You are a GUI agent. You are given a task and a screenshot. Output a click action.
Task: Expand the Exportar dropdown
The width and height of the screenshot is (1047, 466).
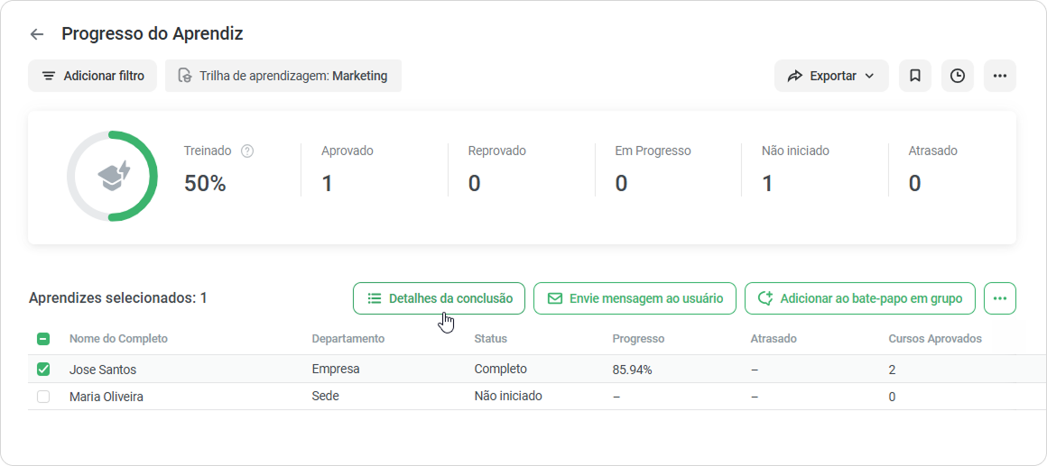831,76
